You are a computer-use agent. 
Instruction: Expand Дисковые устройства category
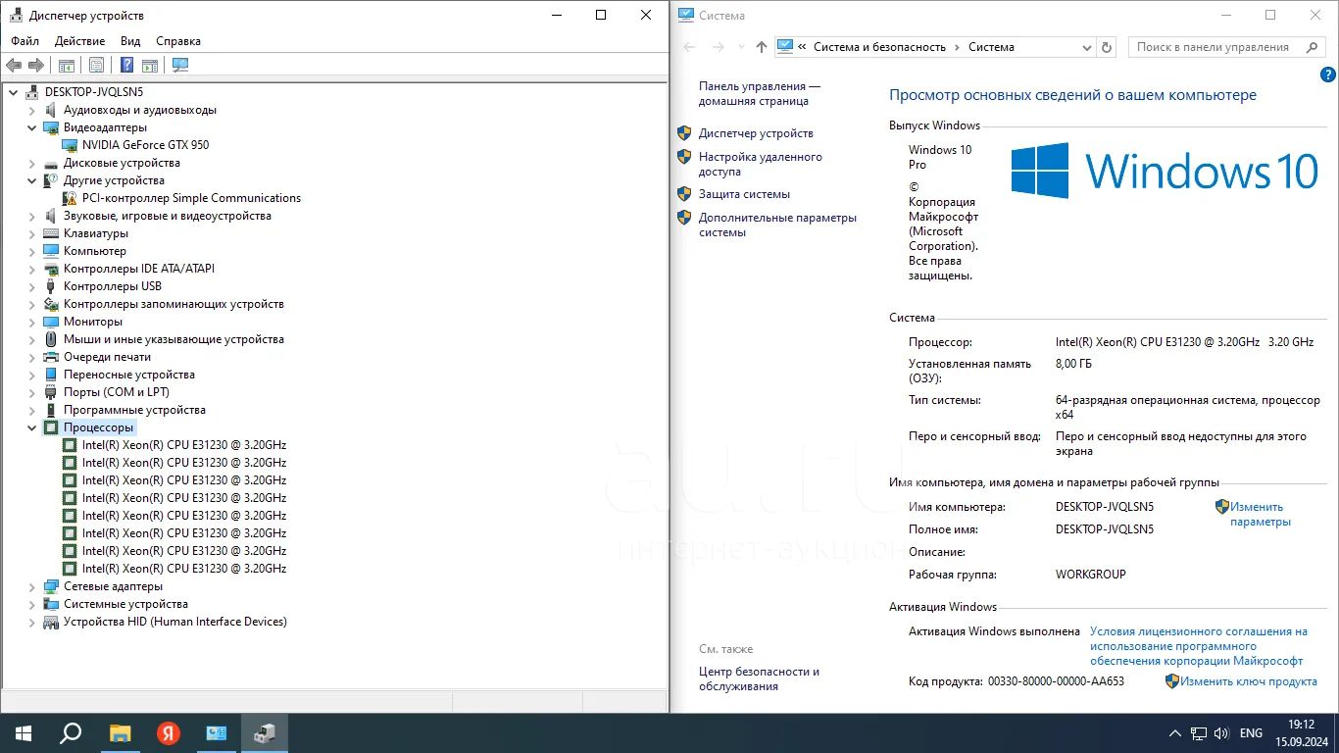(32, 163)
